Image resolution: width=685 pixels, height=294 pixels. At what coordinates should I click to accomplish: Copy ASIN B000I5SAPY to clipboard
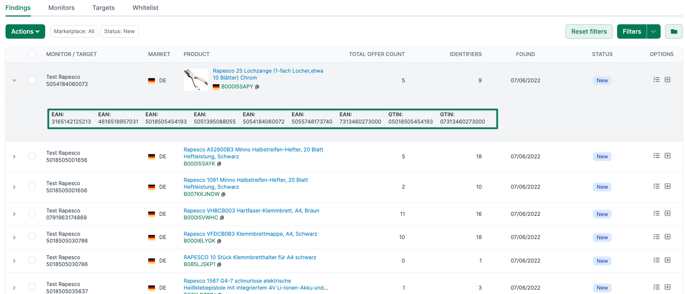point(257,87)
